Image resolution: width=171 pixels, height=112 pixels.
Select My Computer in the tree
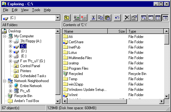click(x=24, y=36)
